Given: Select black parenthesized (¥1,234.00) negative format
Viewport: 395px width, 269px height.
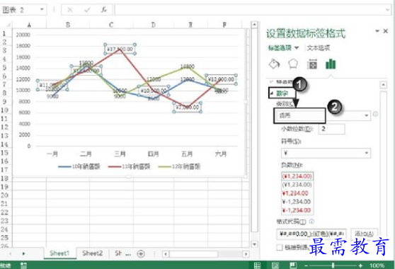Looking at the screenshot, I should pyautogui.click(x=297, y=185).
